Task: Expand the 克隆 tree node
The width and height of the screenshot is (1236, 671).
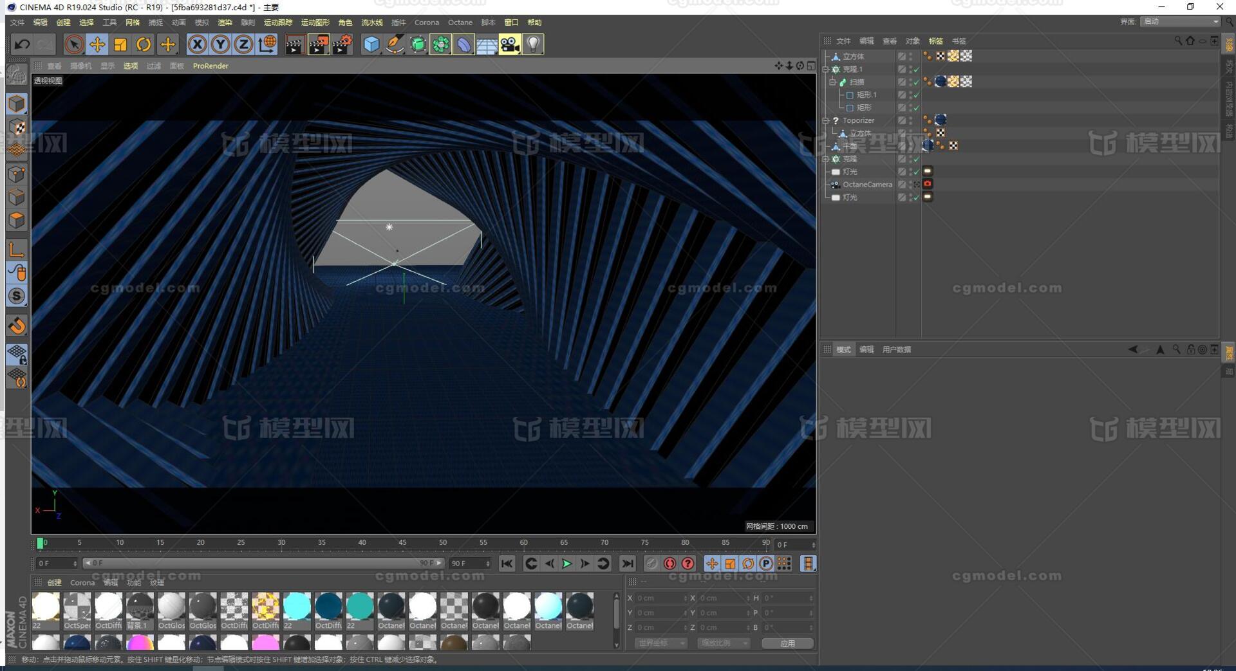Action: pyautogui.click(x=826, y=159)
